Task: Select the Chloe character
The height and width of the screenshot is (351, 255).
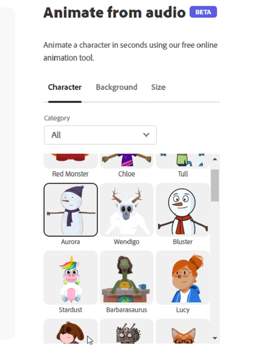Action: coord(127,161)
